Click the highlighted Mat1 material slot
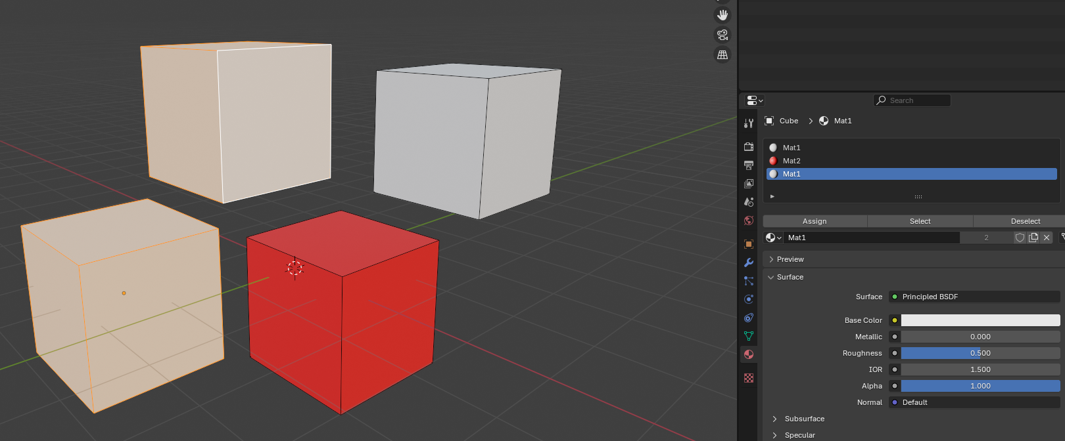The height and width of the screenshot is (441, 1065). [x=912, y=174]
